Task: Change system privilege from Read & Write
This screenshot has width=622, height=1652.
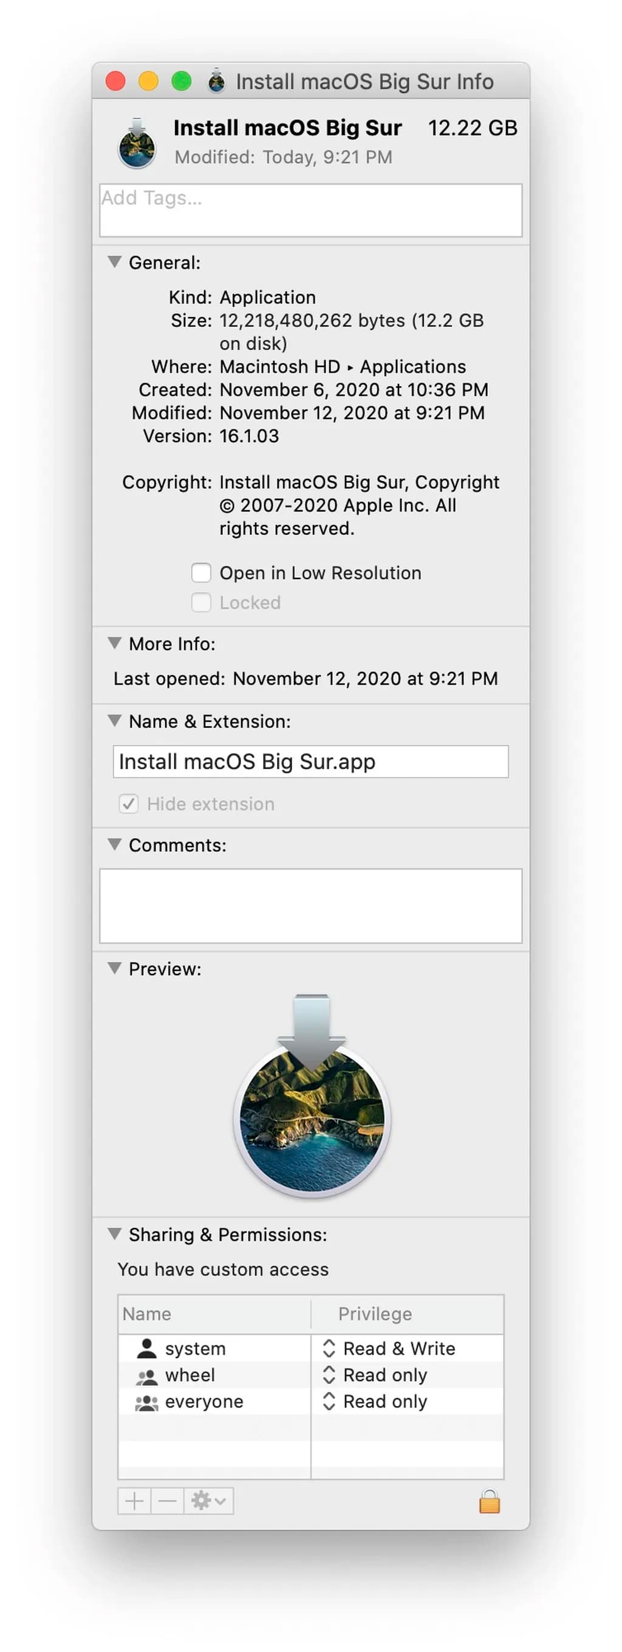Action: pyautogui.click(x=329, y=1348)
